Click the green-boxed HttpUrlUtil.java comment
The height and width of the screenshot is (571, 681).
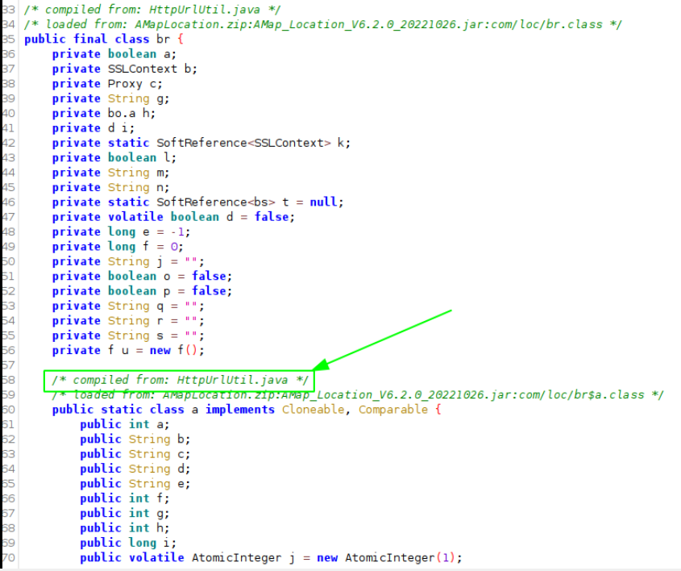coord(180,380)
